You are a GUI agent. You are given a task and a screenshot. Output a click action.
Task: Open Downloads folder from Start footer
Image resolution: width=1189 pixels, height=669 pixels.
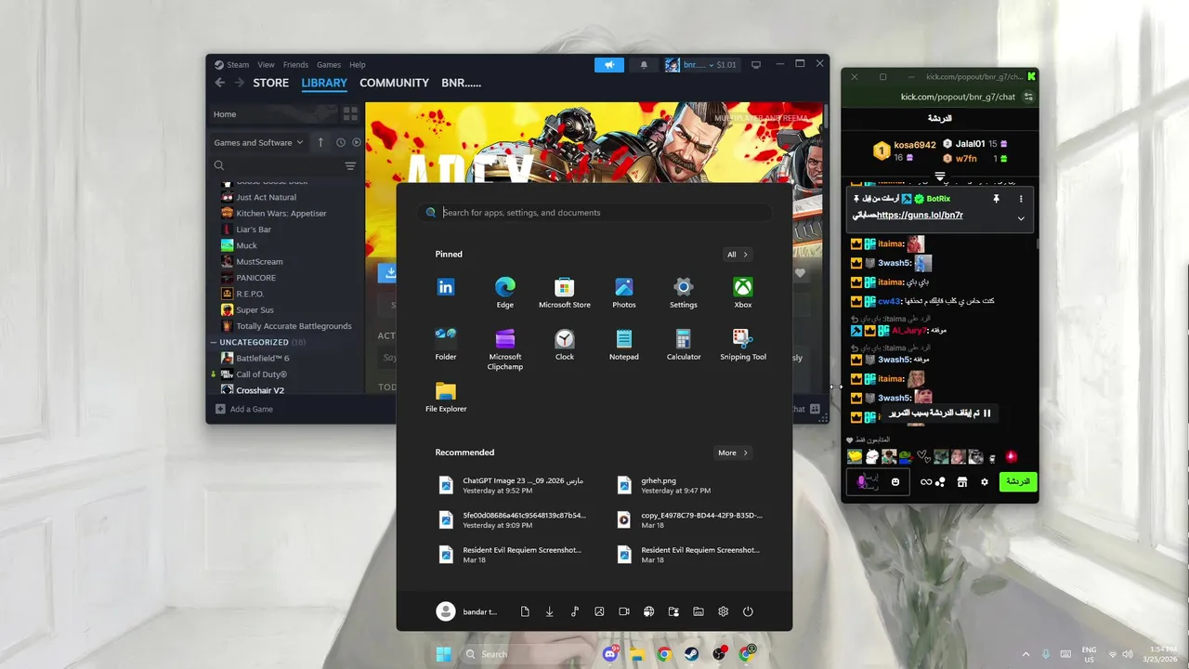[x=550, y=611]
